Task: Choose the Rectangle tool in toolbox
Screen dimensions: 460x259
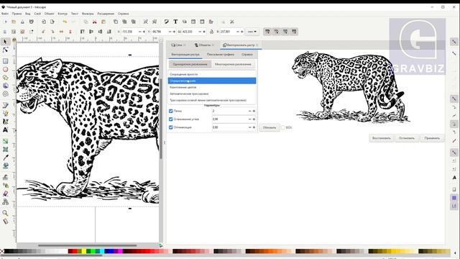Action: [x=5, y=61]
